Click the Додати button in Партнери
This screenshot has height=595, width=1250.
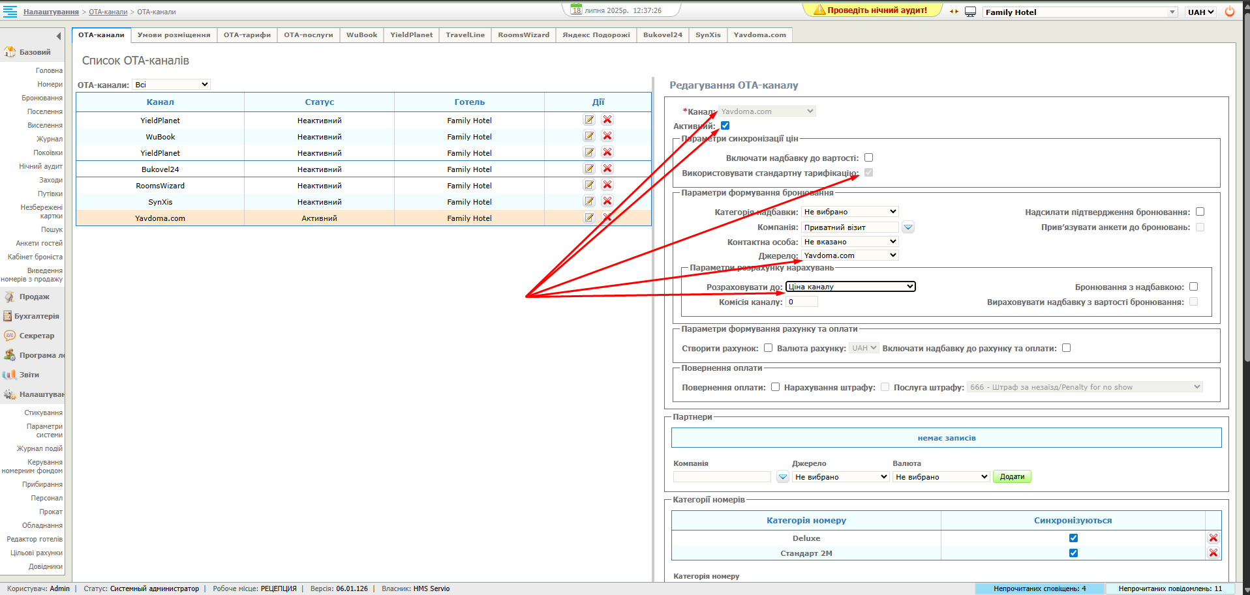pos(1011,477)
